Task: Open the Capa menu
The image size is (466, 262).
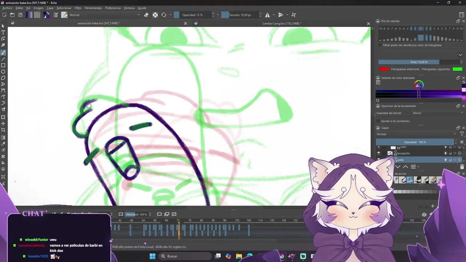Action: click(x=50, y=8)
